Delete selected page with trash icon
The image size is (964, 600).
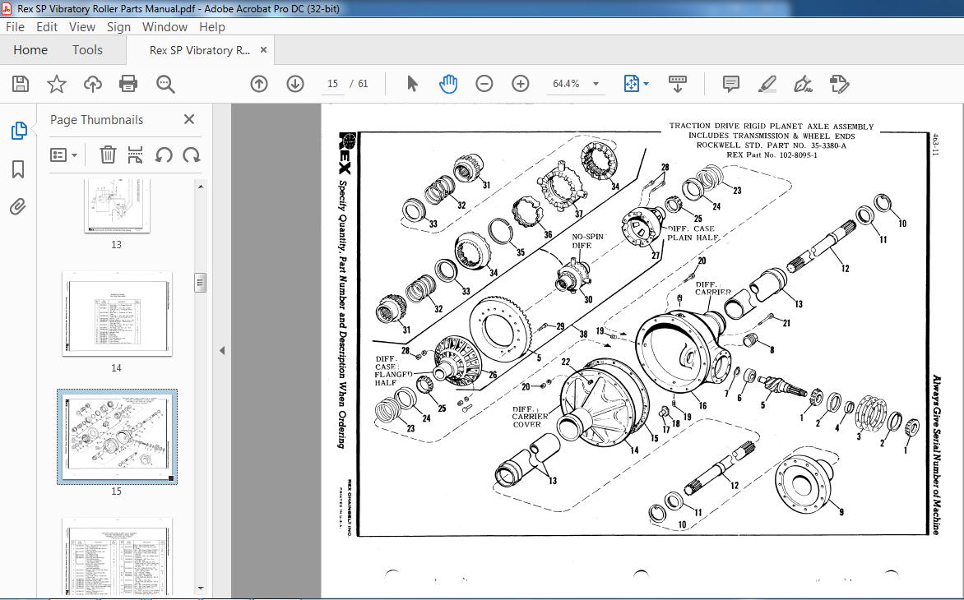tap(108, 155)
